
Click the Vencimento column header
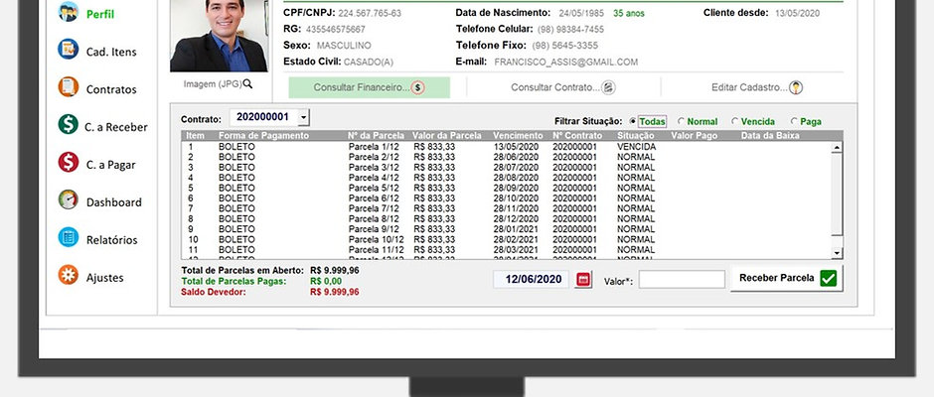[x=519, y=136]
